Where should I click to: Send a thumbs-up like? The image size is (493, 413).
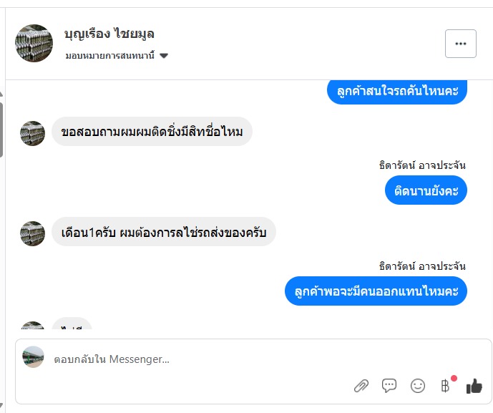pyautogui.click(x=474, y=387)
